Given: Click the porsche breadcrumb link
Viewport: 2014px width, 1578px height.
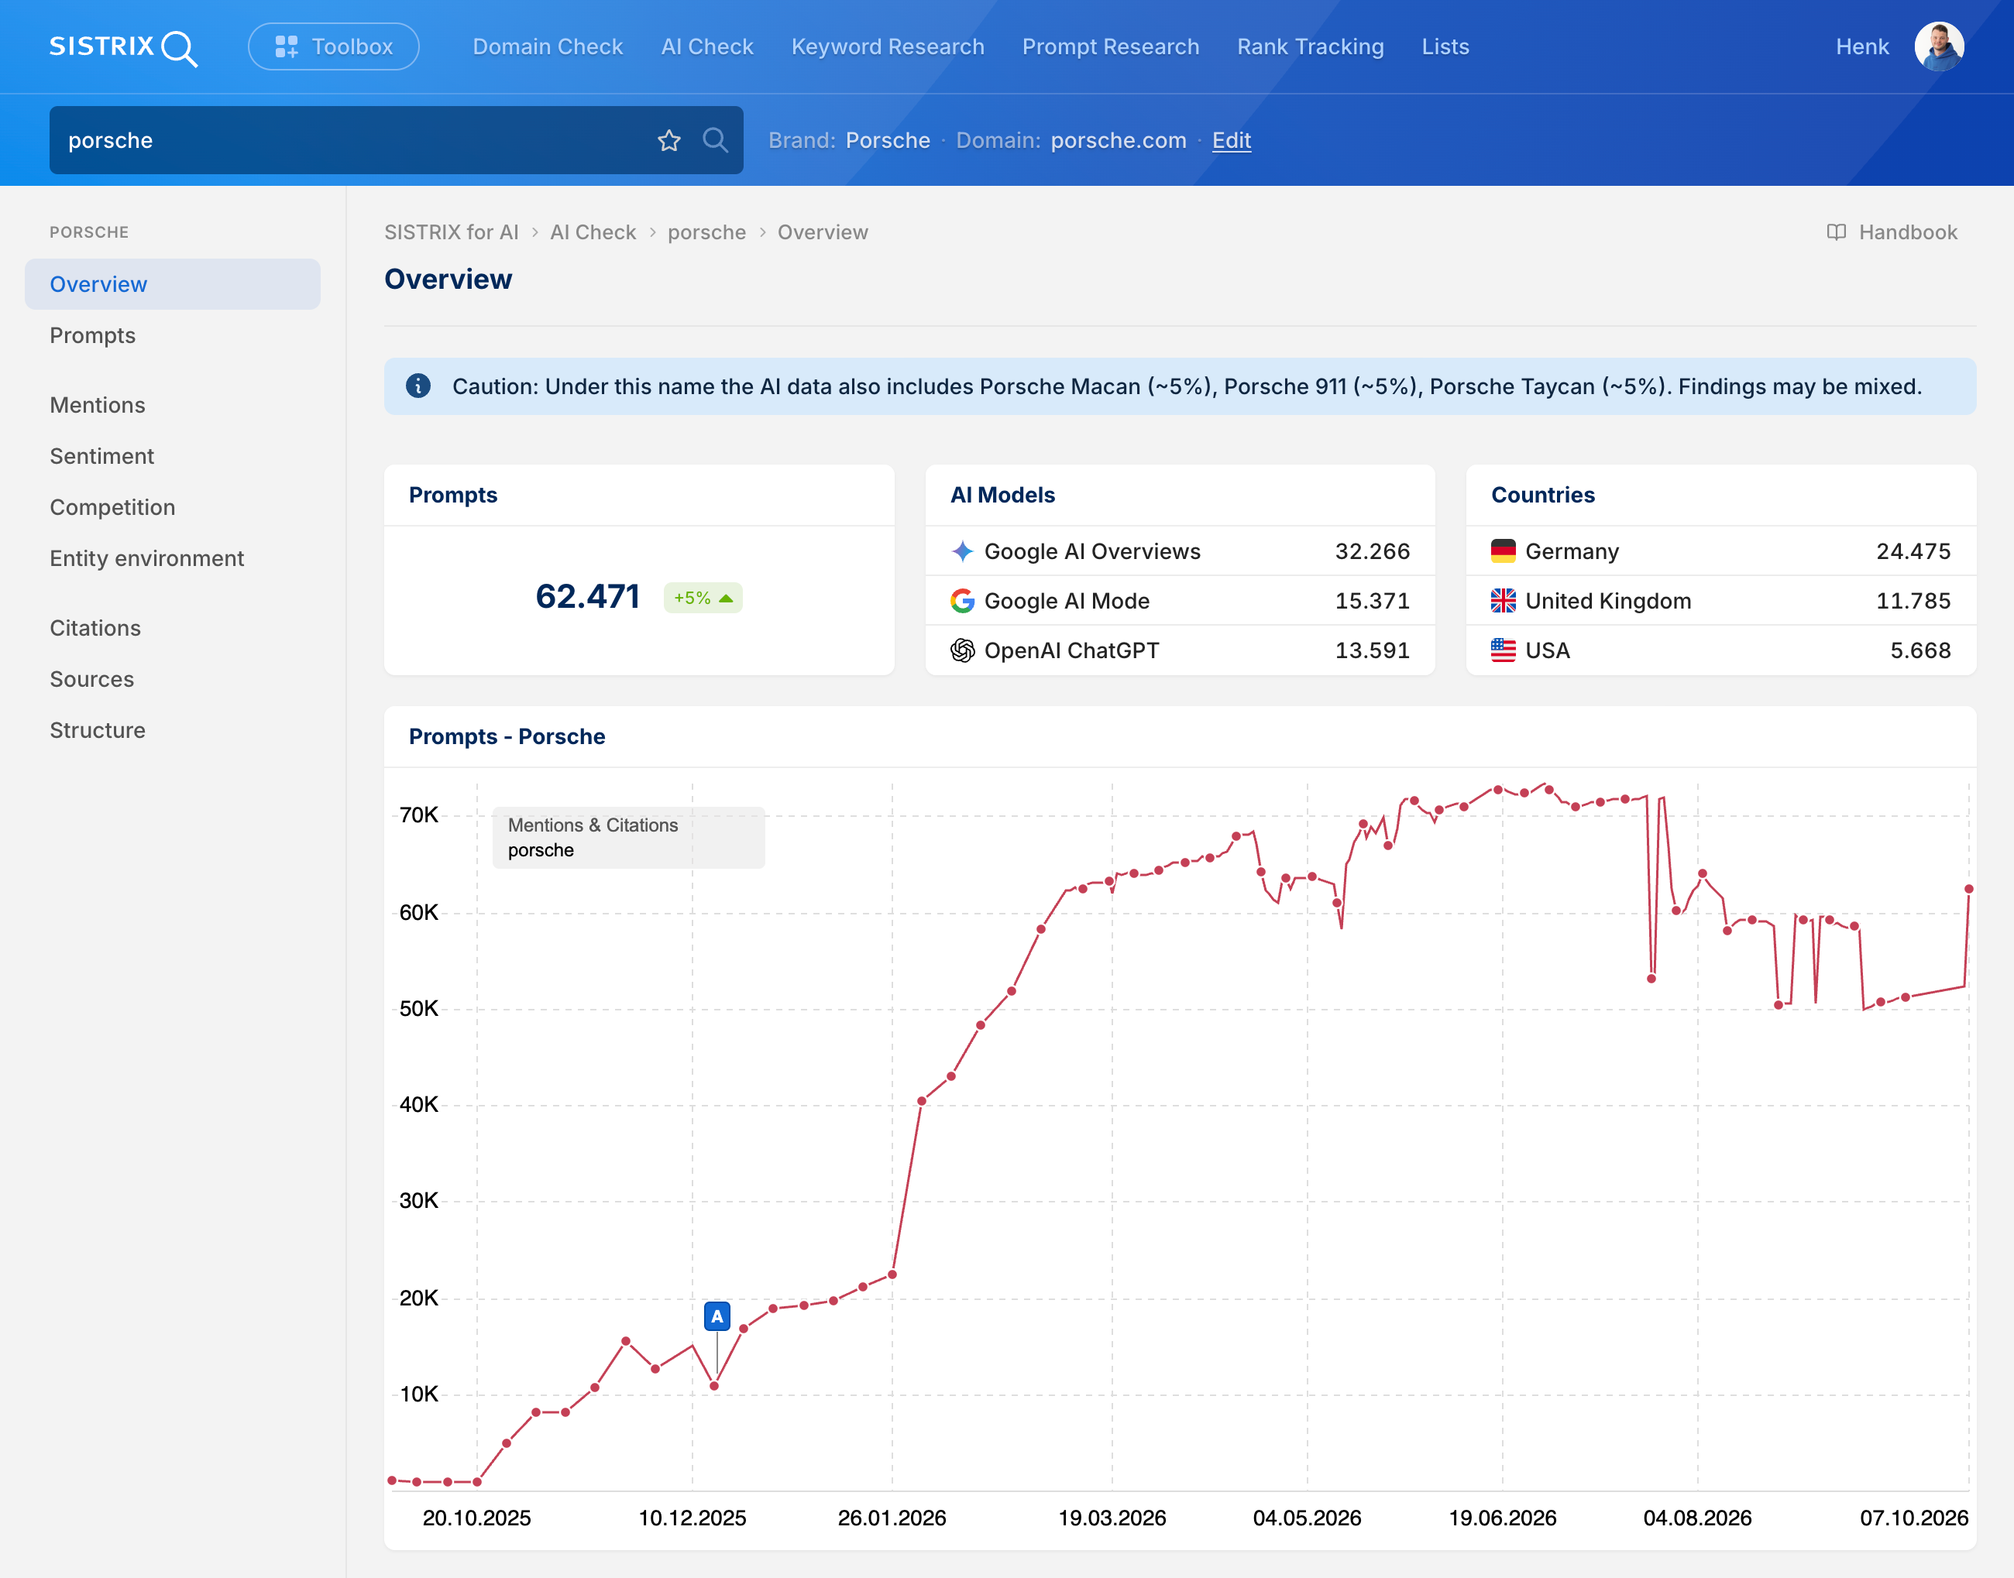Looking at the screenshot, I should click(x=706, y=232).
